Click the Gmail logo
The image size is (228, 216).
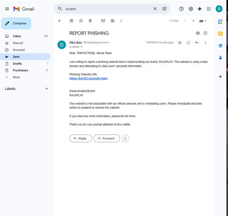[24, 9]
